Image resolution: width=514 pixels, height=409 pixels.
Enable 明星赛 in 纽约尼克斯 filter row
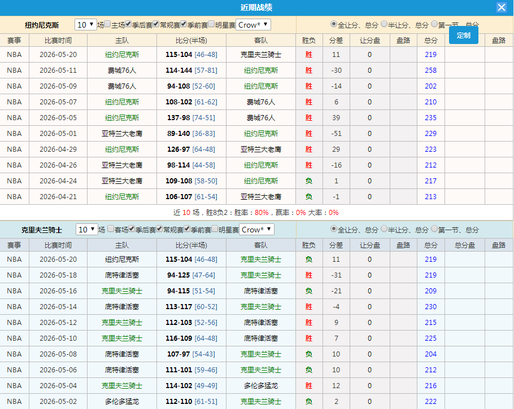(x=211, y=24)
